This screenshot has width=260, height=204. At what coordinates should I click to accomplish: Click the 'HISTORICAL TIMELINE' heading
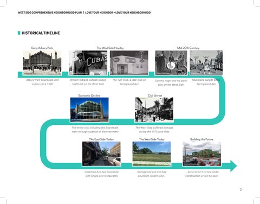click(x=41, y=33)
